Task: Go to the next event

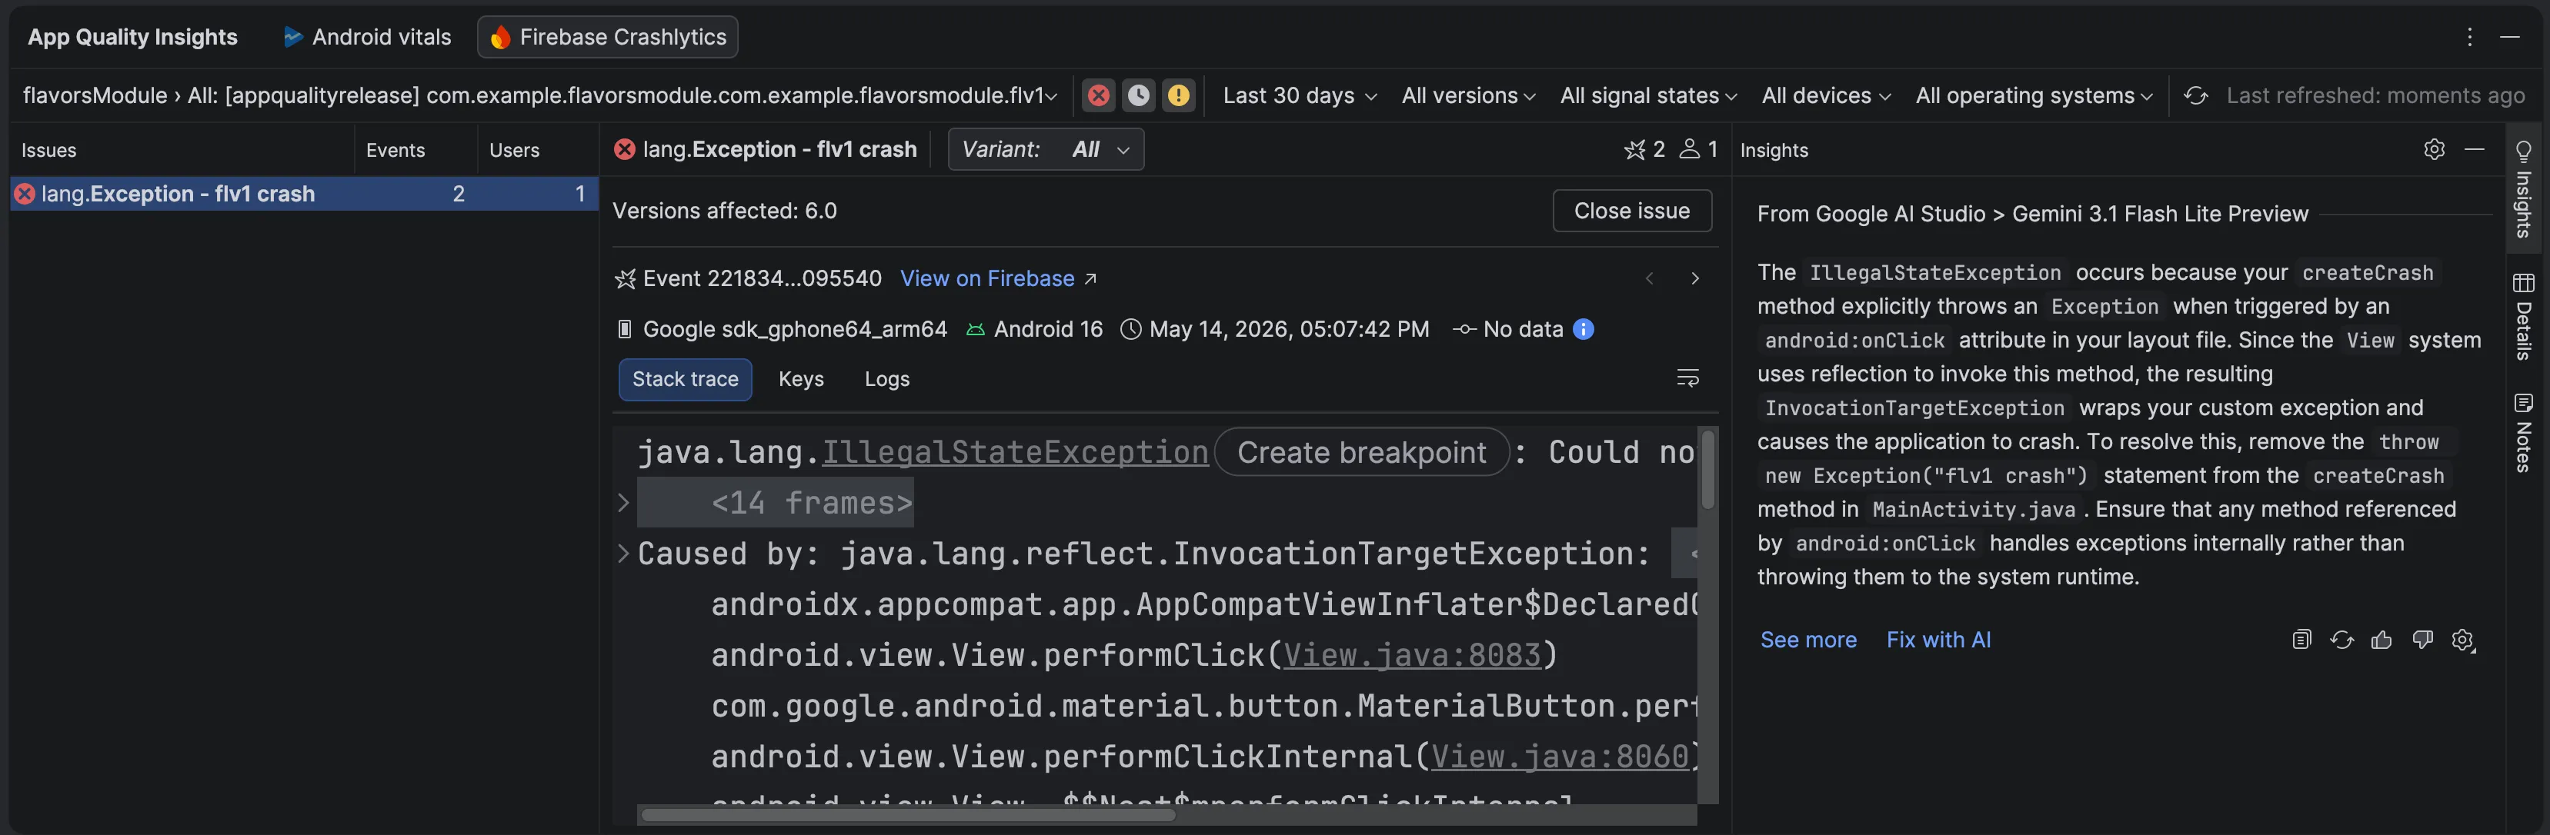Action: click(1694, 279)
